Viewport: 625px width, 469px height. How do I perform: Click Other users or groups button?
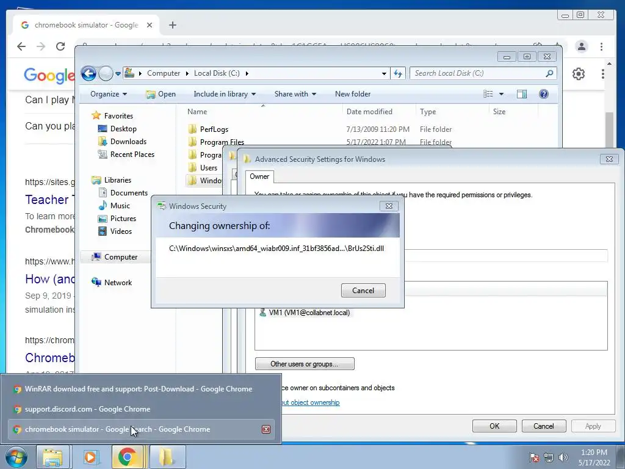click(x=305, y=364)
